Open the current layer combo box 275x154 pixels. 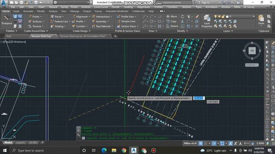coord(234,17)
